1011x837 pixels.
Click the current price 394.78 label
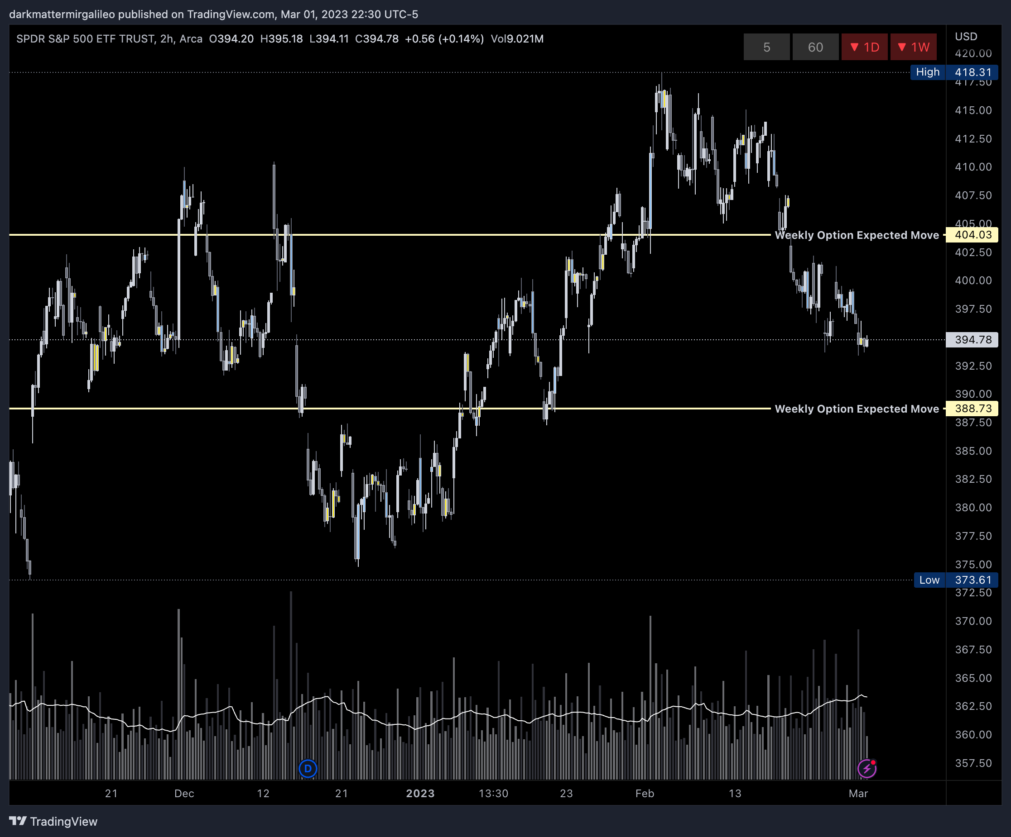coord(972,339)
